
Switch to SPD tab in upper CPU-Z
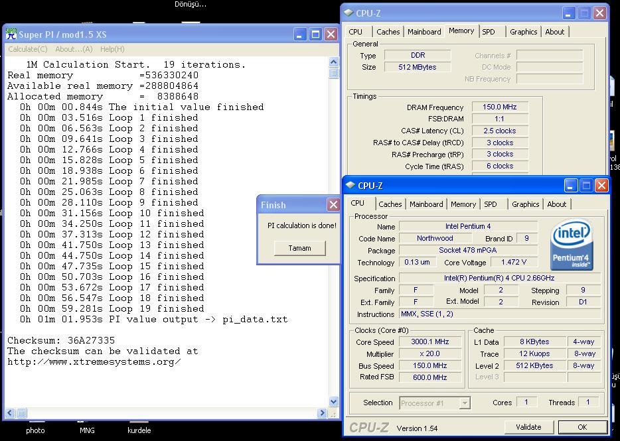[x=489, y=32]
